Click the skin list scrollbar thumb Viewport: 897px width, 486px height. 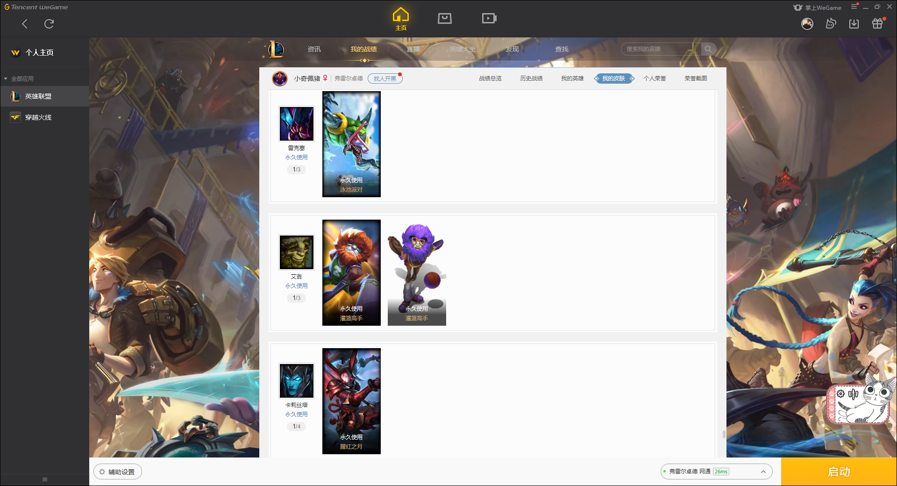point(724,434)
